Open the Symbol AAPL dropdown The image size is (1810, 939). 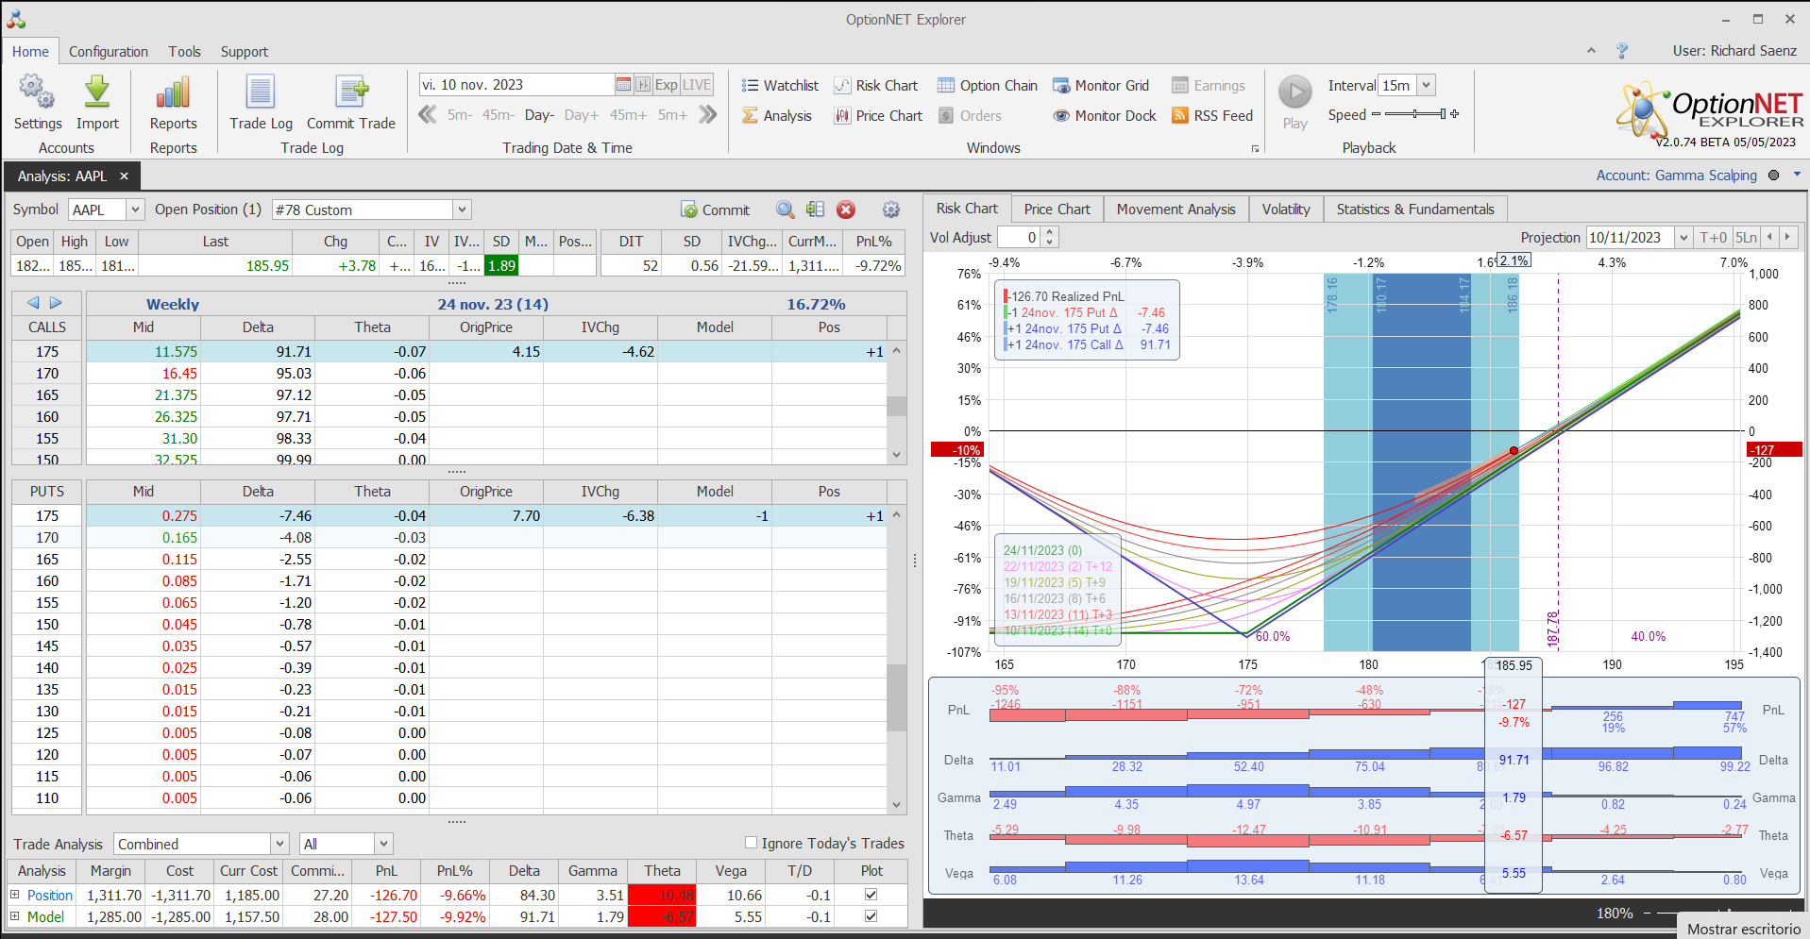coord(134,210)
